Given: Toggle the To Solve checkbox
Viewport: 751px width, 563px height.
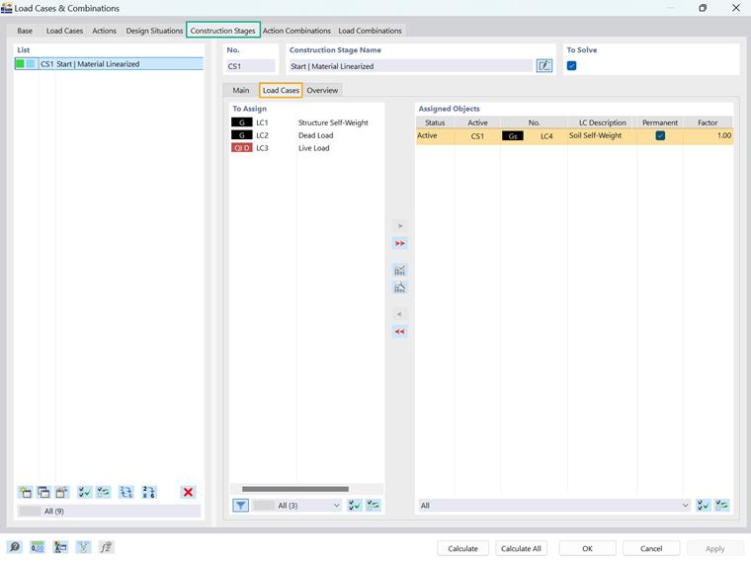Looking at the screenshot, I should pos(571,65).
